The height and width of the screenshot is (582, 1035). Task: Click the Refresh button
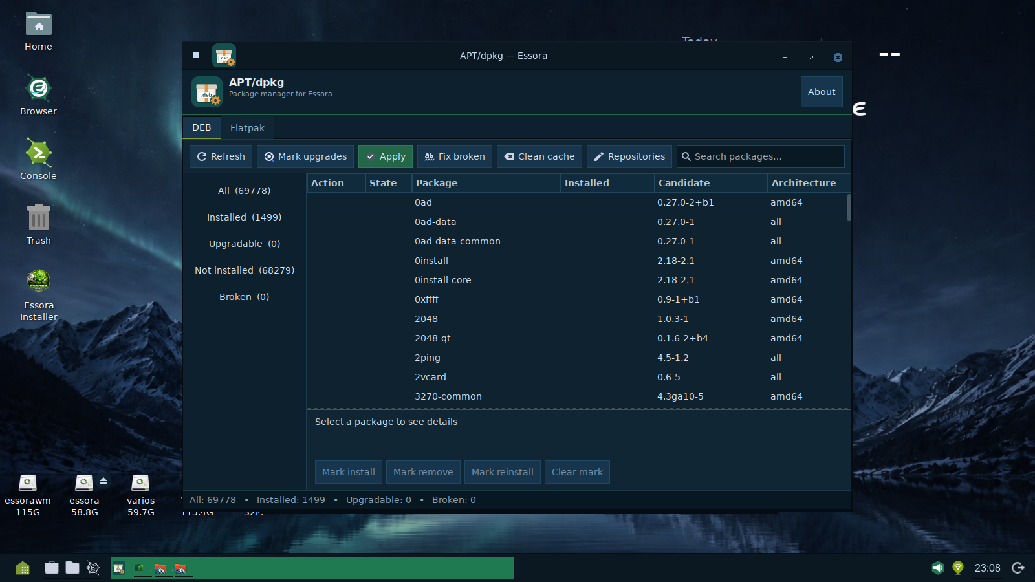click(x=221, y=156)
